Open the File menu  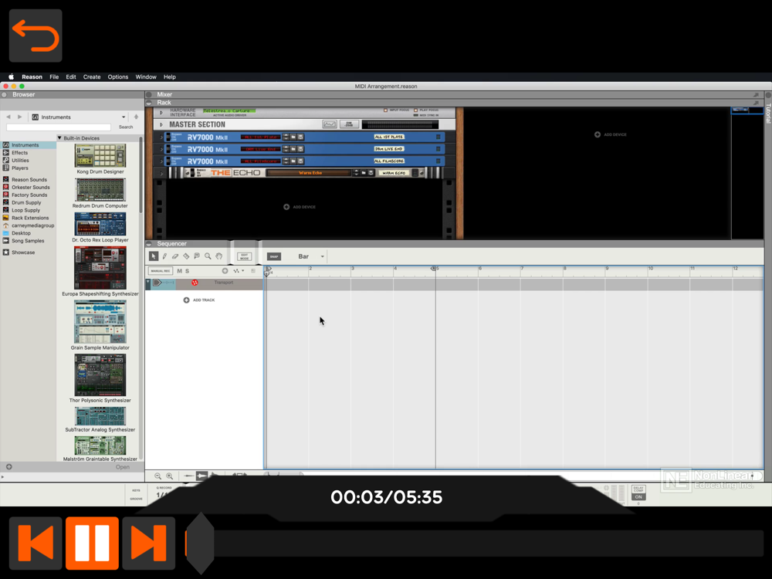(54, 76)
